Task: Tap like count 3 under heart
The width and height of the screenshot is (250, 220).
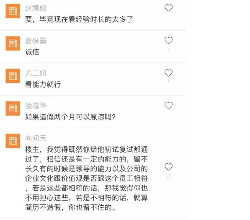Action: [x=169, y=176]
